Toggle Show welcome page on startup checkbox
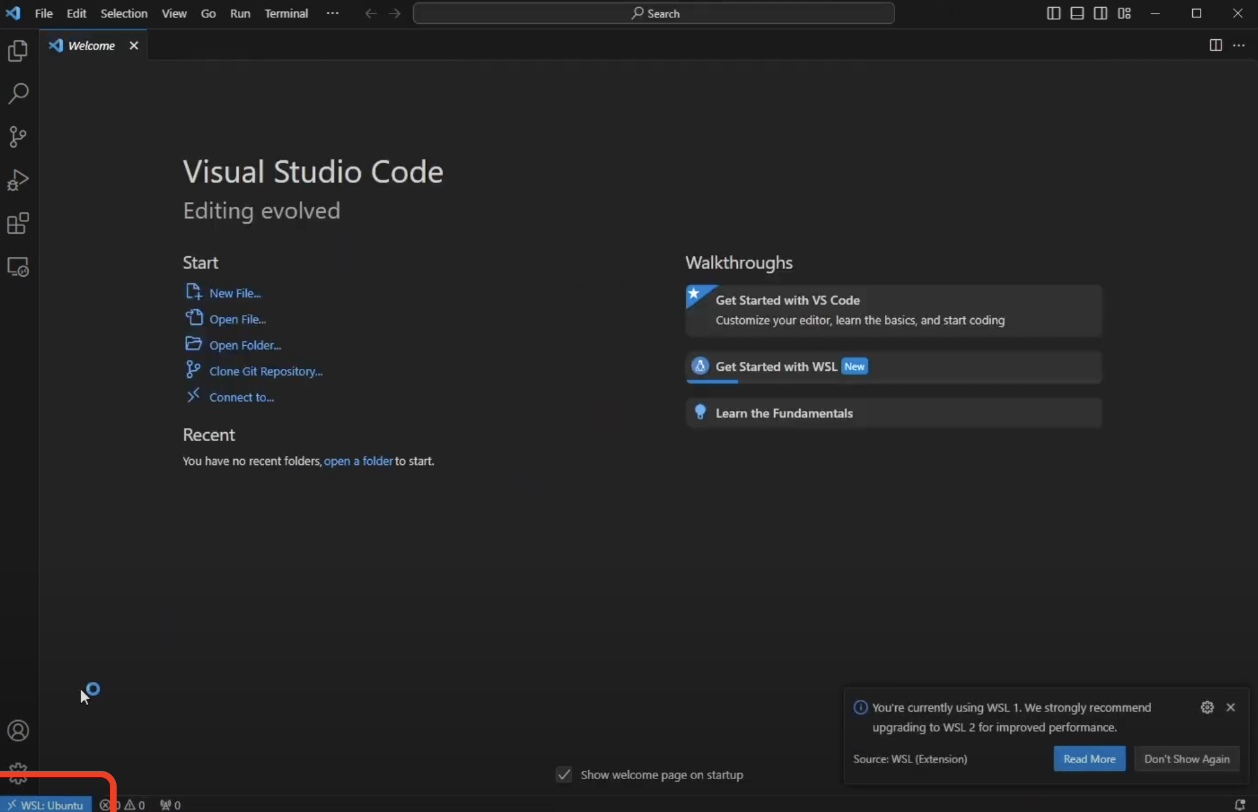 (x=564, y=775)
